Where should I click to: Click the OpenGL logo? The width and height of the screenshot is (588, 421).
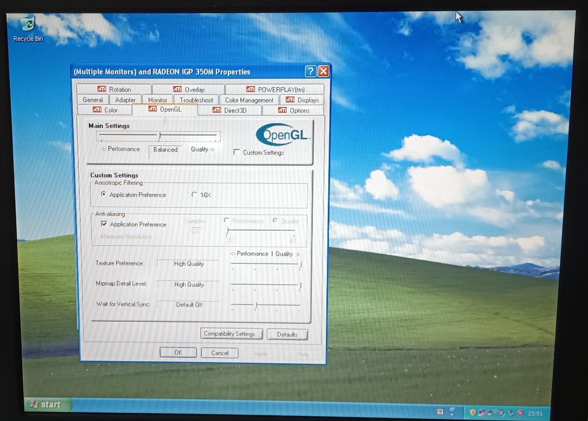[x=283, y=135]
